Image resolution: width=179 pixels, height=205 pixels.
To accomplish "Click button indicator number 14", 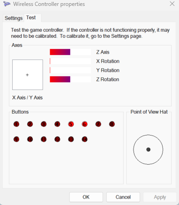I will click(85, 139).
